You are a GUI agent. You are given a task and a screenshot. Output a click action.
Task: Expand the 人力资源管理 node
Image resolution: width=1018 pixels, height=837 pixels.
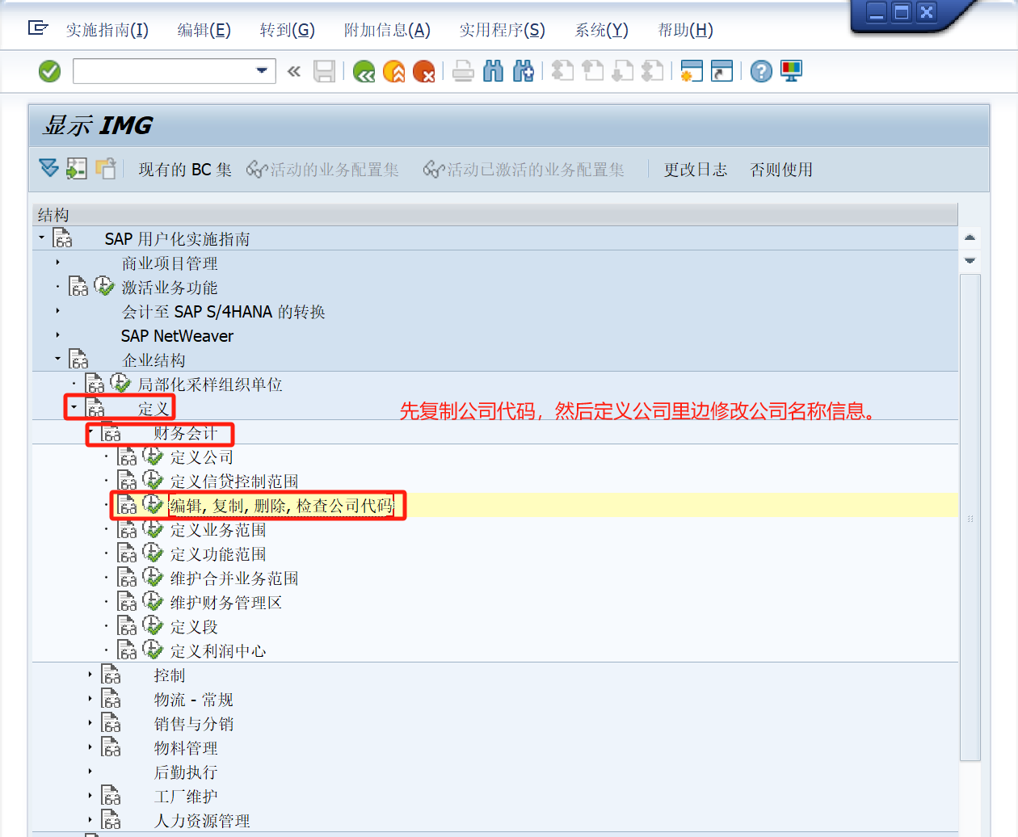coord(90,819)
